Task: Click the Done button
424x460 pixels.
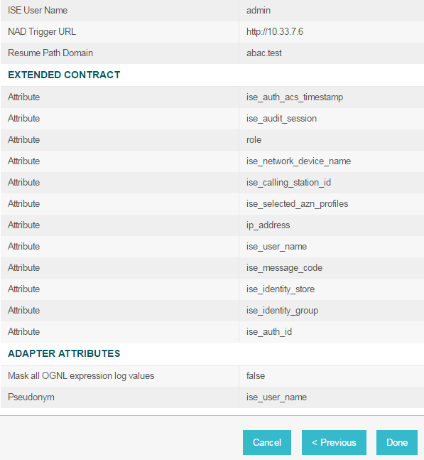Action: 397,442
